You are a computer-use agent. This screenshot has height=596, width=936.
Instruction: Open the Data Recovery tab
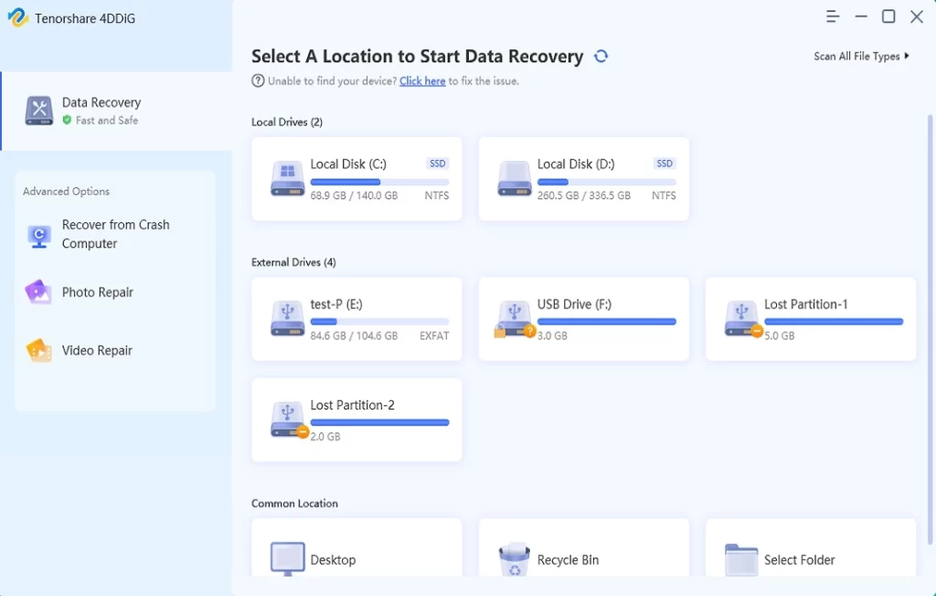116,112
